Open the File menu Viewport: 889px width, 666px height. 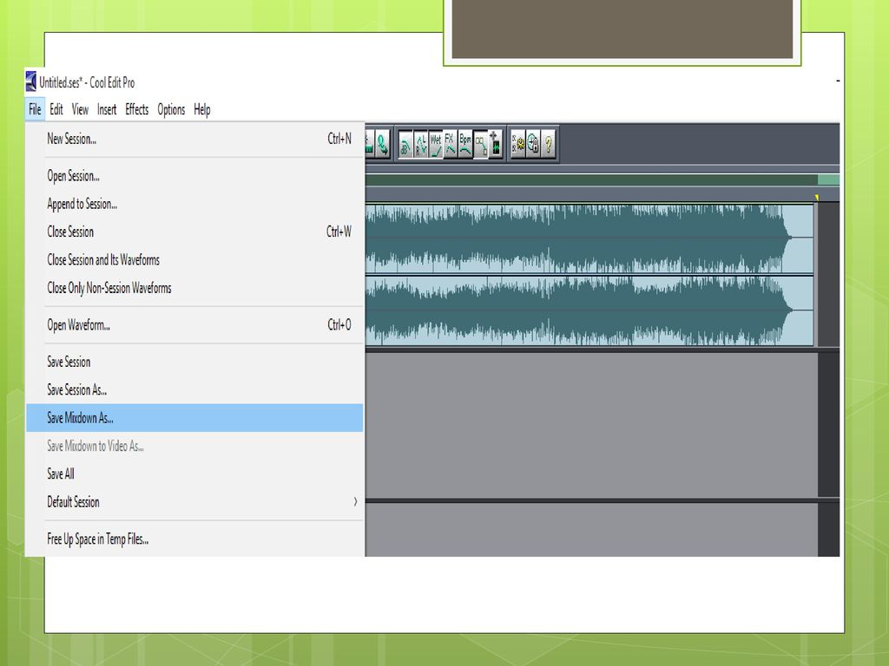click(35, 109)
